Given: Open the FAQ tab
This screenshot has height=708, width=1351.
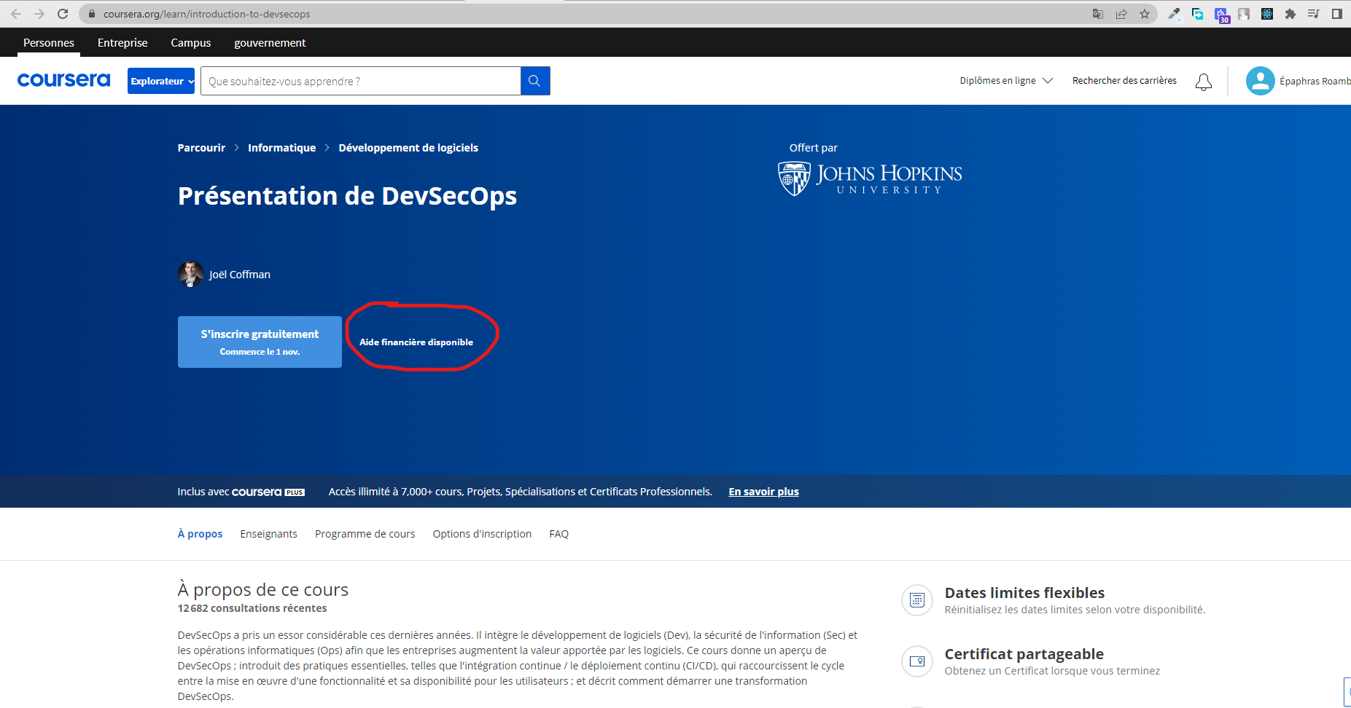Looking at the screenshot, I should tap(559, 534).
